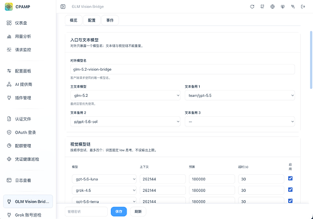Click the 上下文 field in the grok-4.5 row

click(163, 191)
